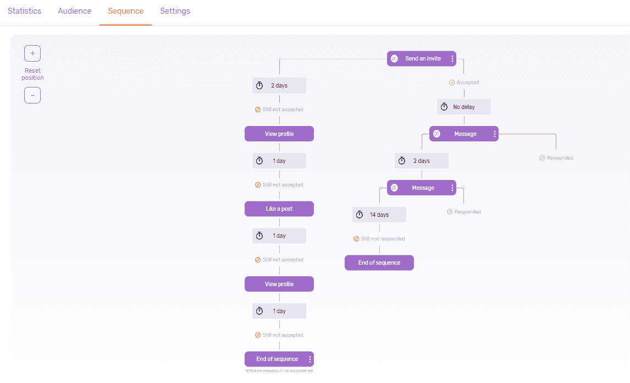Open three-dot menu of the Message node above 14 days
The height and width of the screenshot is (383, 630).
(x=452, y=188)
